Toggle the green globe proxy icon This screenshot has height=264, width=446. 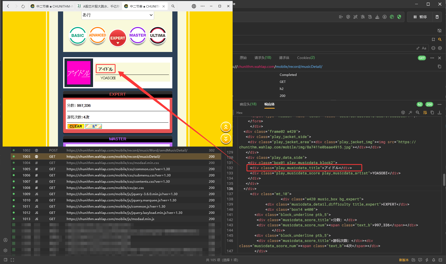[392, 17]
